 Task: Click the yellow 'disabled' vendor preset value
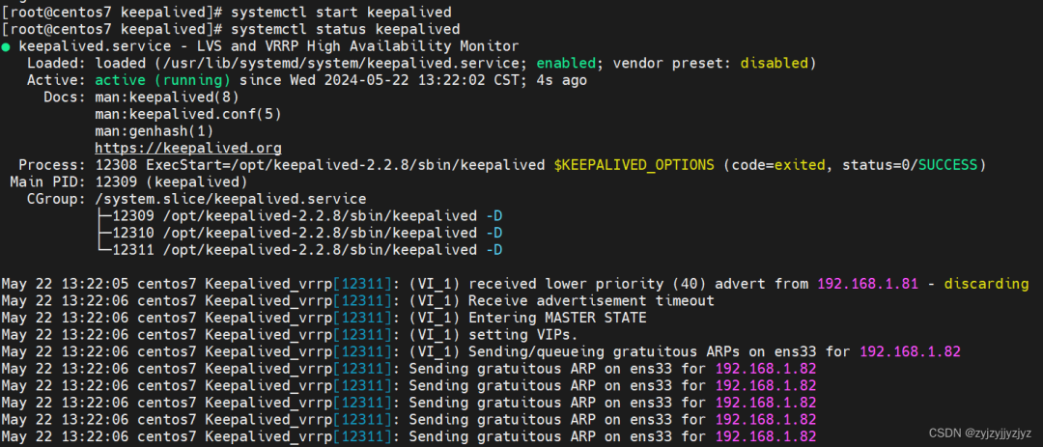pos(775,64)
